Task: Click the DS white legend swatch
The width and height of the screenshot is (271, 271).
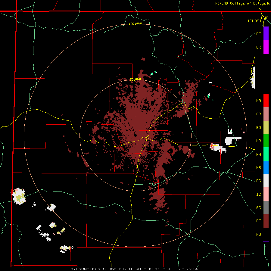Action: 266,181
